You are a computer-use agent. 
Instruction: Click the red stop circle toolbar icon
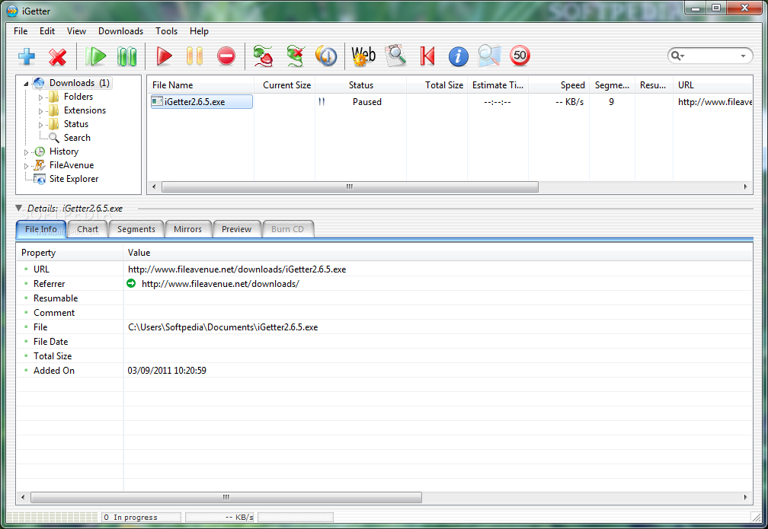coord(226,56)
